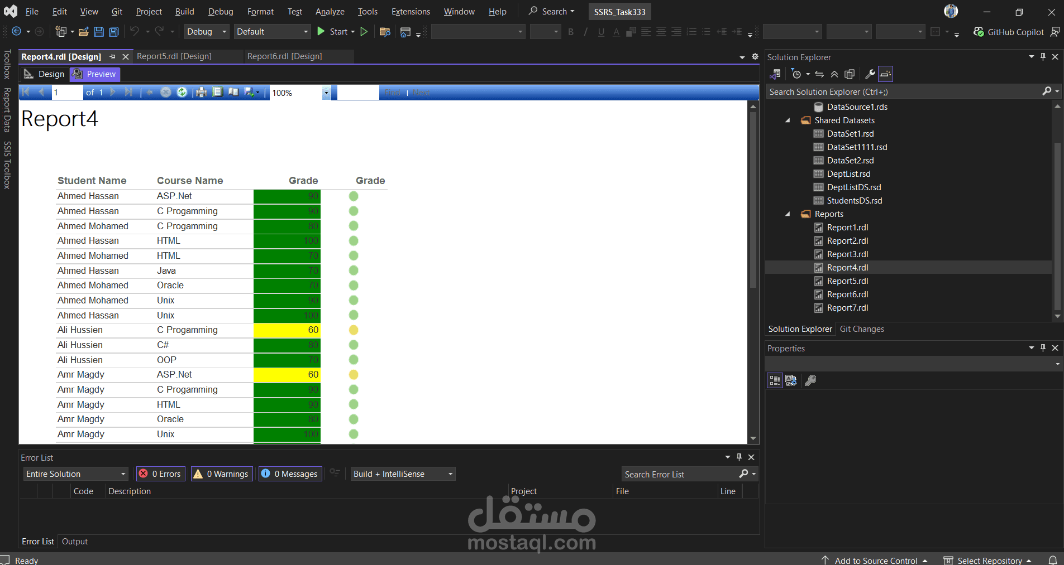Open the Format menu
The width and height of the screenshot is (1064, 565).
pos(260,12)
